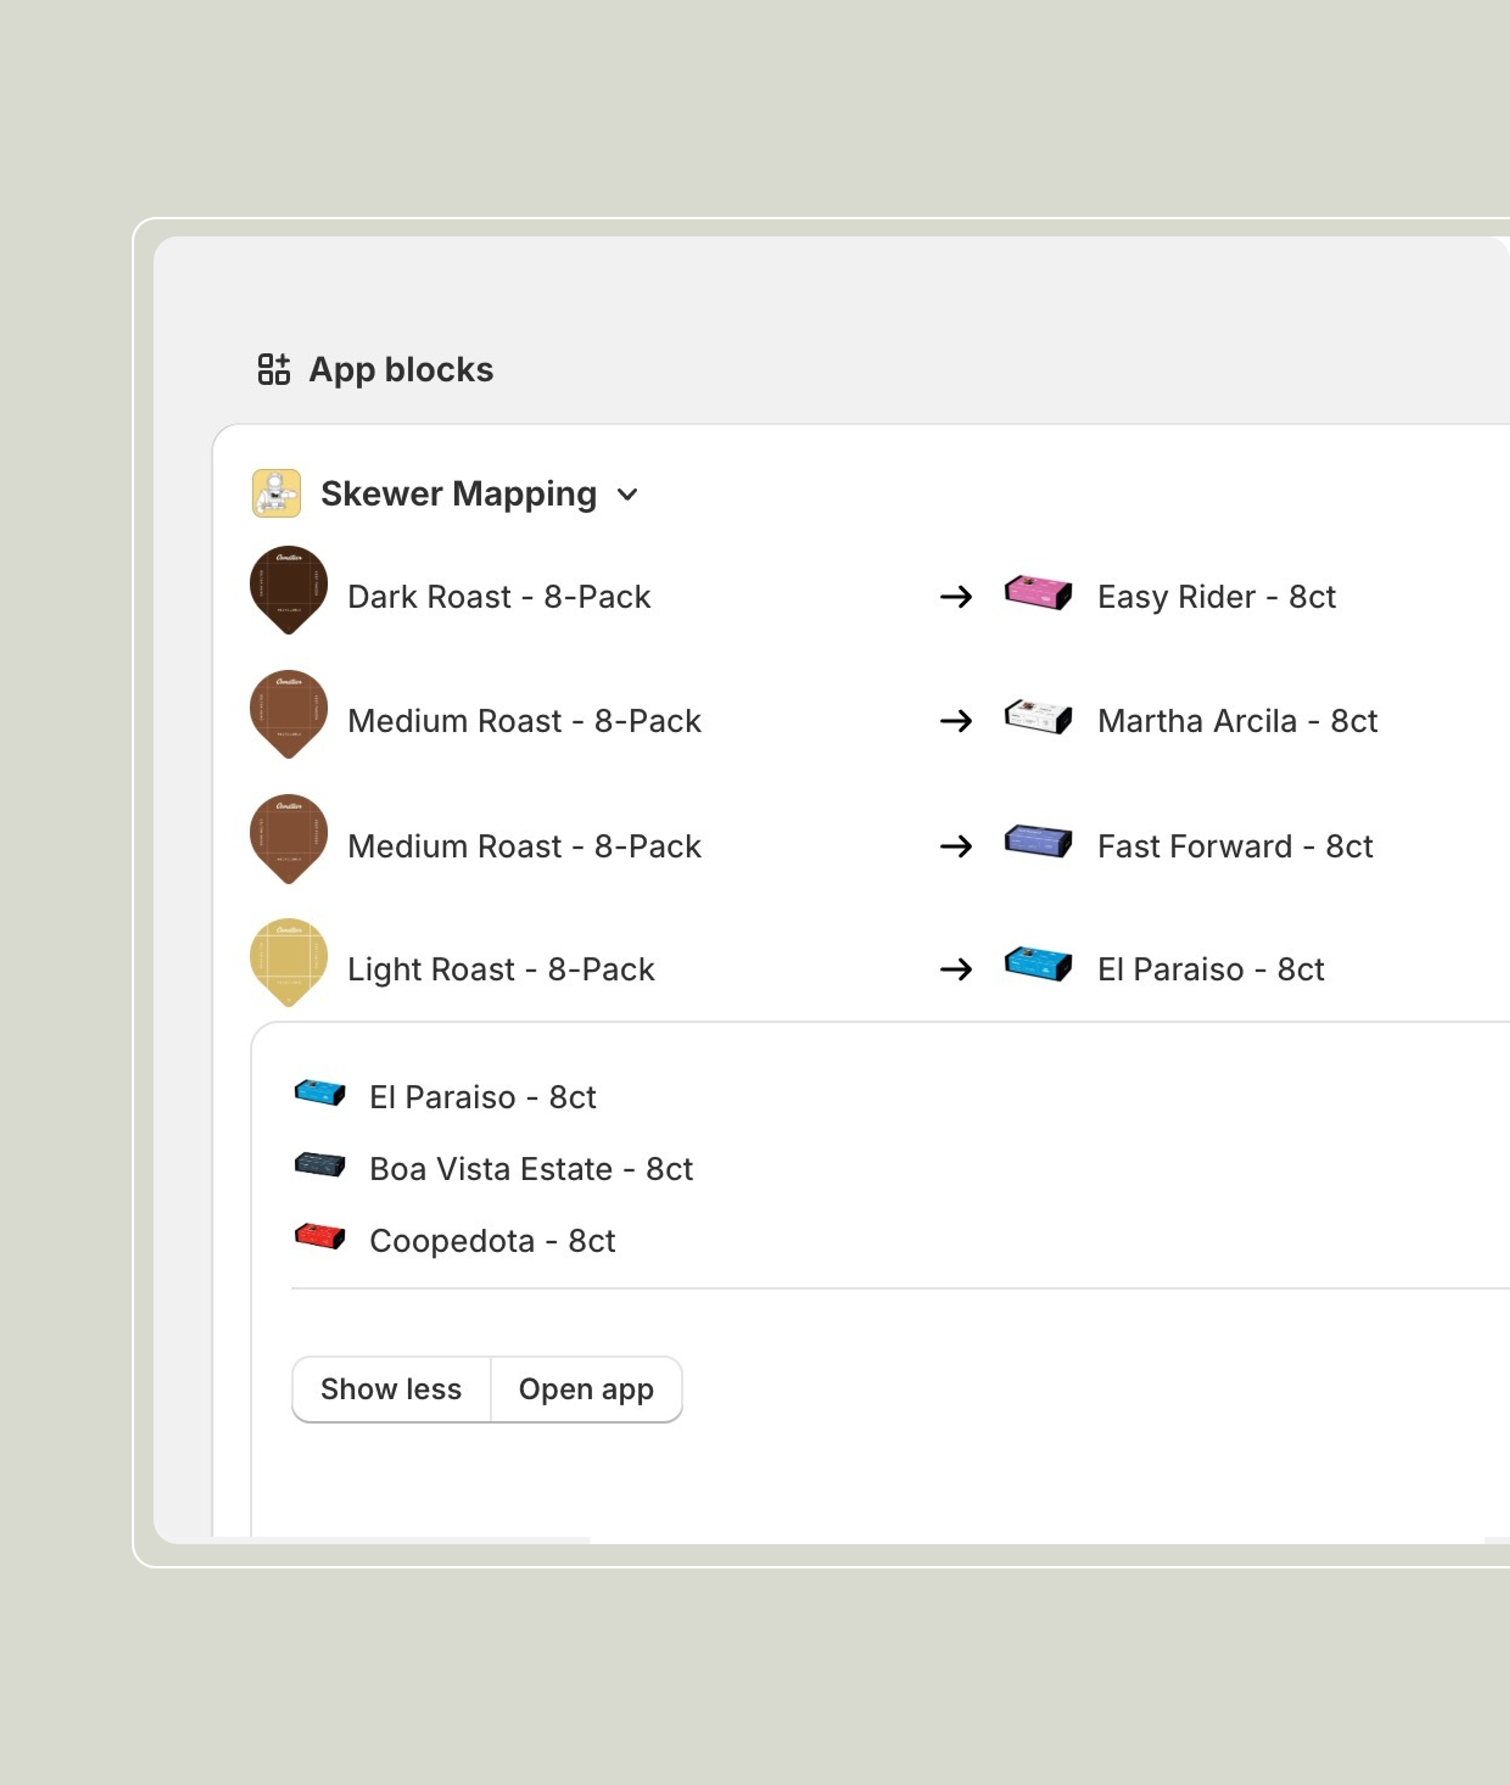Choose El Paraiso - 8ct in dropdown list
The width and height of the screenshot is (1510, 1785).
[x=482, y=1097]
